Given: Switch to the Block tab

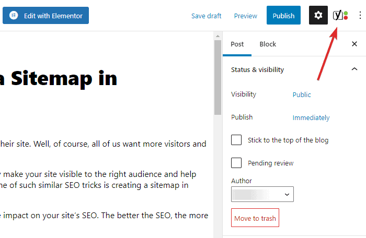Looking at the screenshot, I should pos(268,44).
